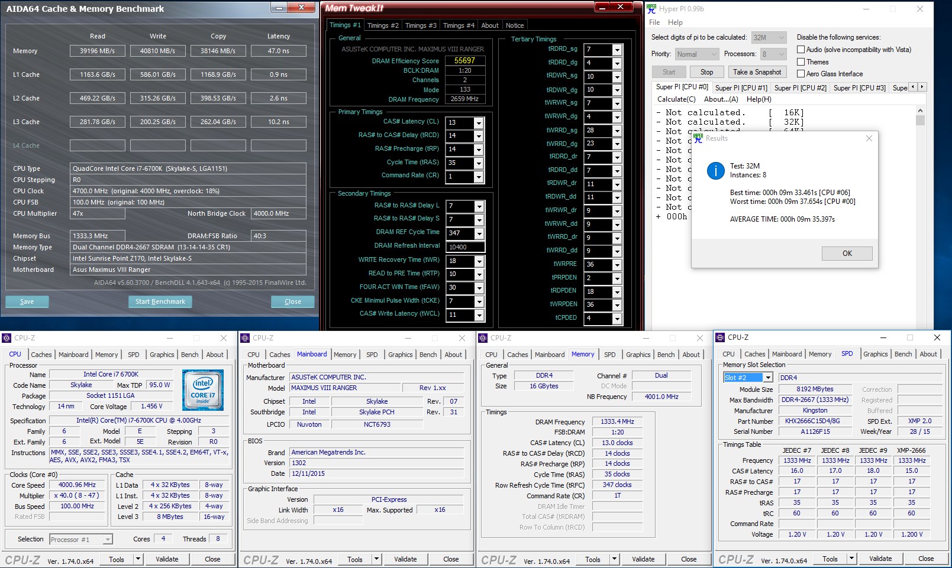Viewport: 952px width, 568px height.
Task: Click the DRAM Refresh Interval field
Action: point(466,247)
